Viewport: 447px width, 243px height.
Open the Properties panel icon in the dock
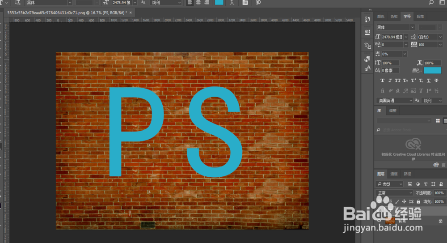(x=367, y=32)
